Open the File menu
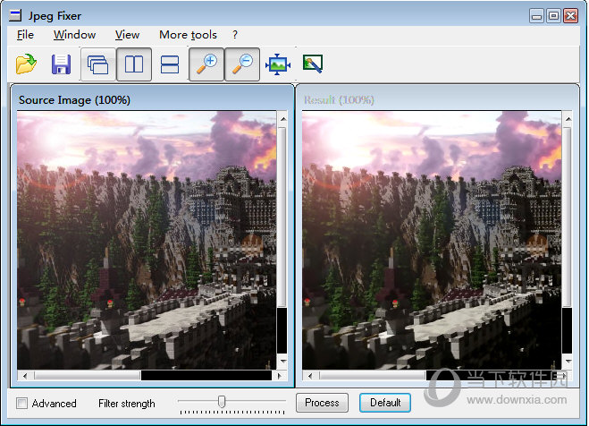The image size is (589, 426). 25,35
